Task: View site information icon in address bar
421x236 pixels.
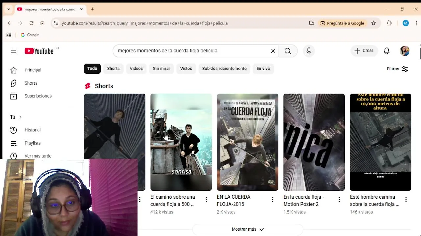Action: [x=56, y=23]
